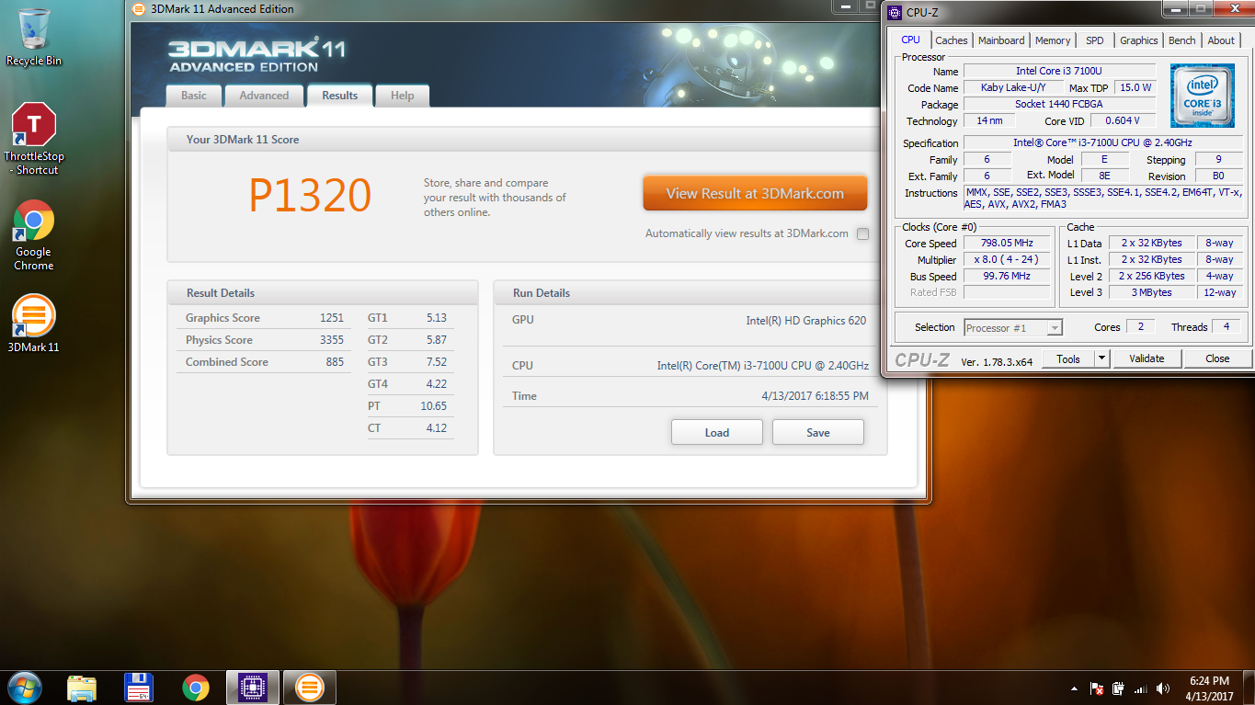Click the CPU-Z title bar icon
The width and height of the screenshot is (1255, 705).
[895, 12]
